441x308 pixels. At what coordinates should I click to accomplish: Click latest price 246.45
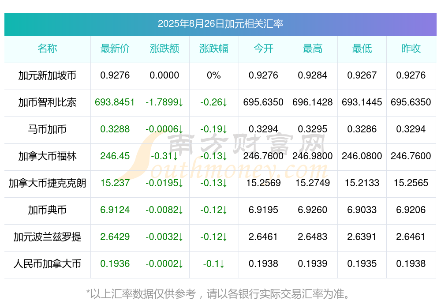point(115,156)
